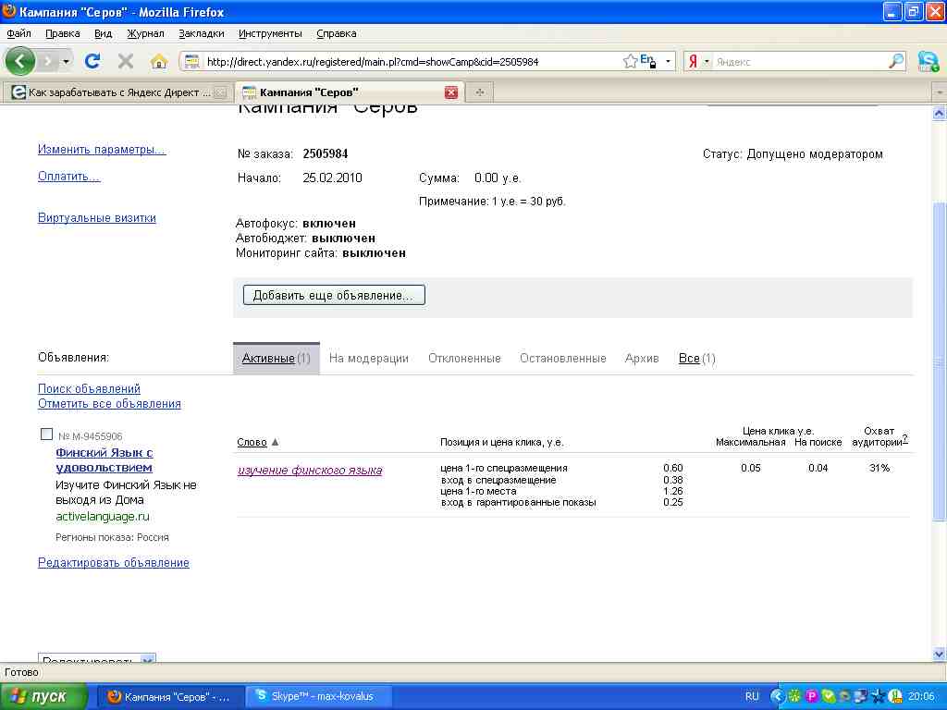The width and height of the screenshot is (947, 710).
Task: Open the Skype toolbar icon in Firefox
Action: point(929,61)
